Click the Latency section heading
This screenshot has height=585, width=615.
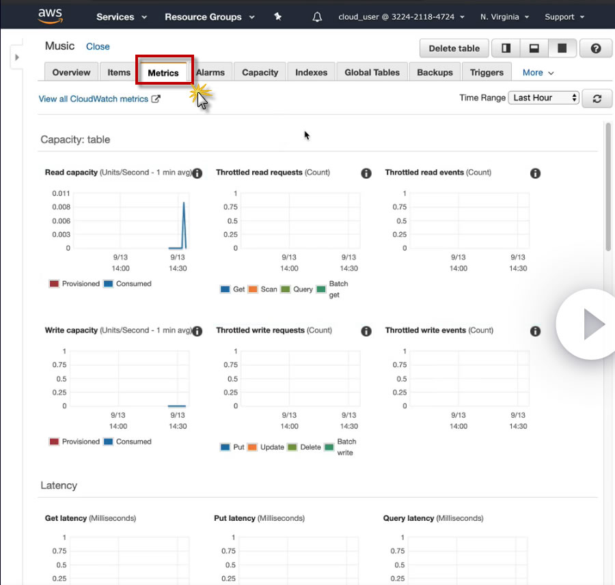59,485
